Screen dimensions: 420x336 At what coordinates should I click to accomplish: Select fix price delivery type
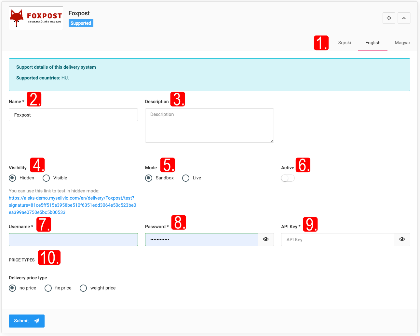[x=48, y=288]
